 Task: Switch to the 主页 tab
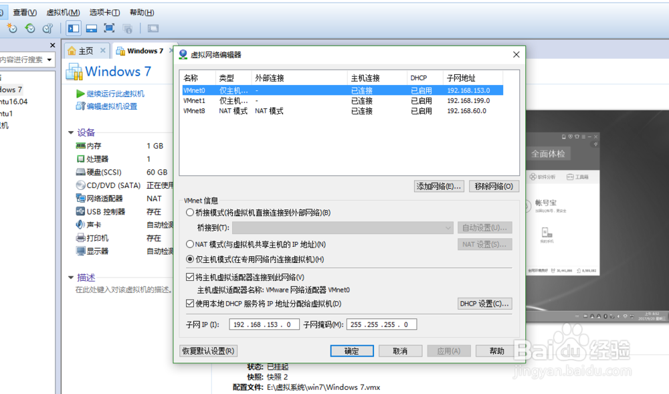click(86, 51)
